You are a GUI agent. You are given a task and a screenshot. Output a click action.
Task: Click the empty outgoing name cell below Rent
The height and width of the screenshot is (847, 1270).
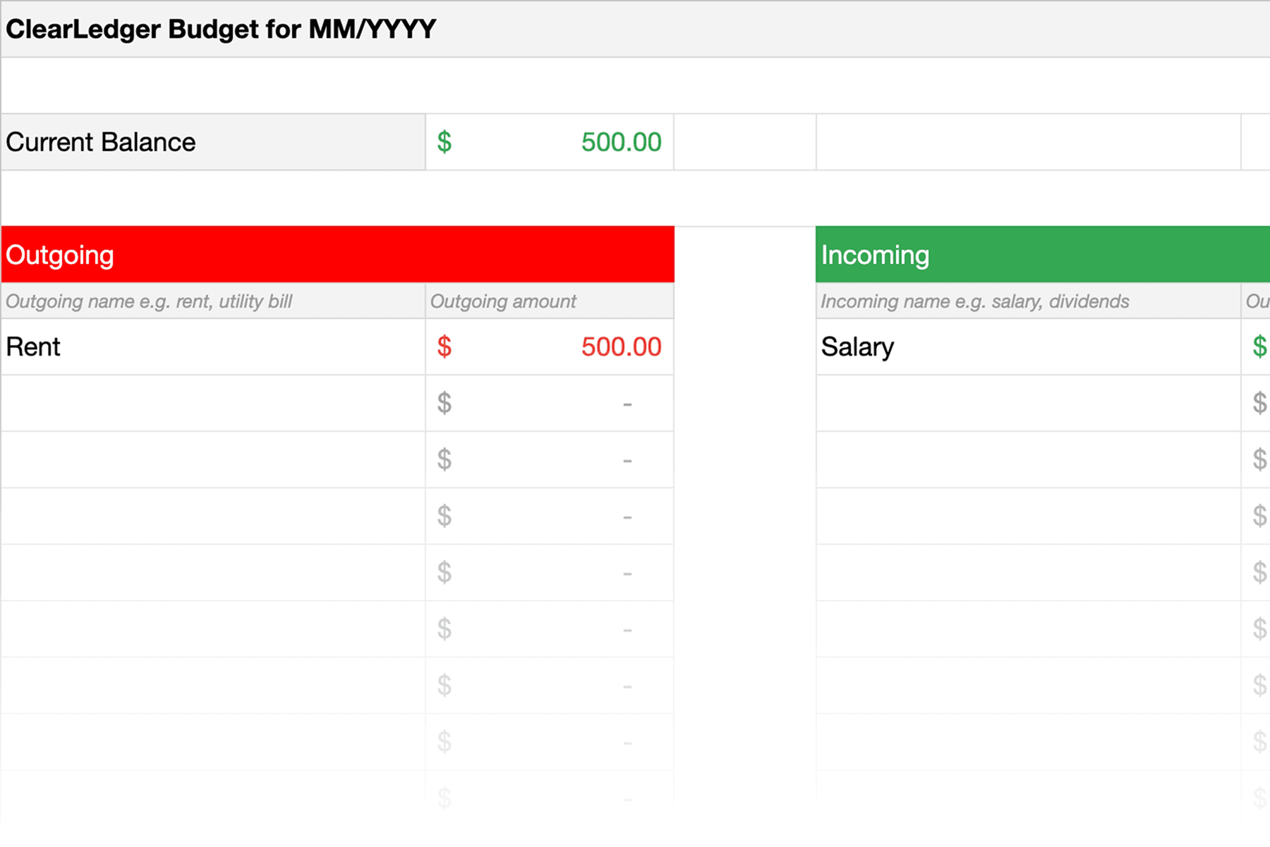coord(212,403)
